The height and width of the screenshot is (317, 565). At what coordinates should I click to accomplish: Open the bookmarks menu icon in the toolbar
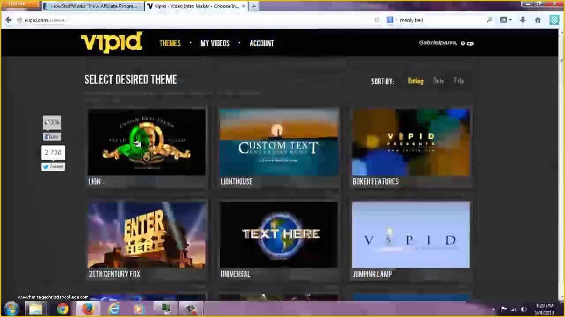(x=505, y=20)
